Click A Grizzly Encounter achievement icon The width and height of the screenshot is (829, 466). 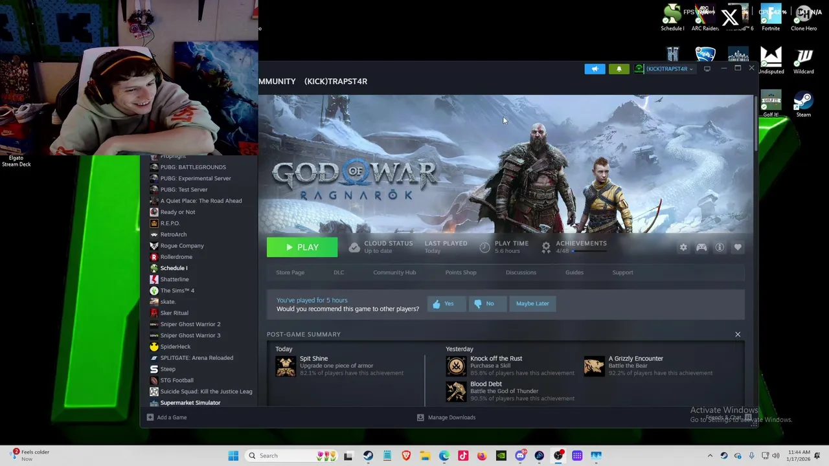594,366
